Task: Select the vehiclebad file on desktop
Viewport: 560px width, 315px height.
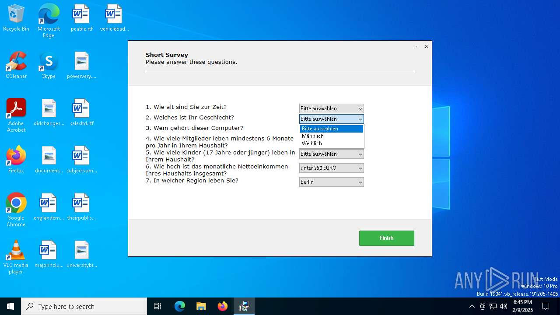Action: 114,18
